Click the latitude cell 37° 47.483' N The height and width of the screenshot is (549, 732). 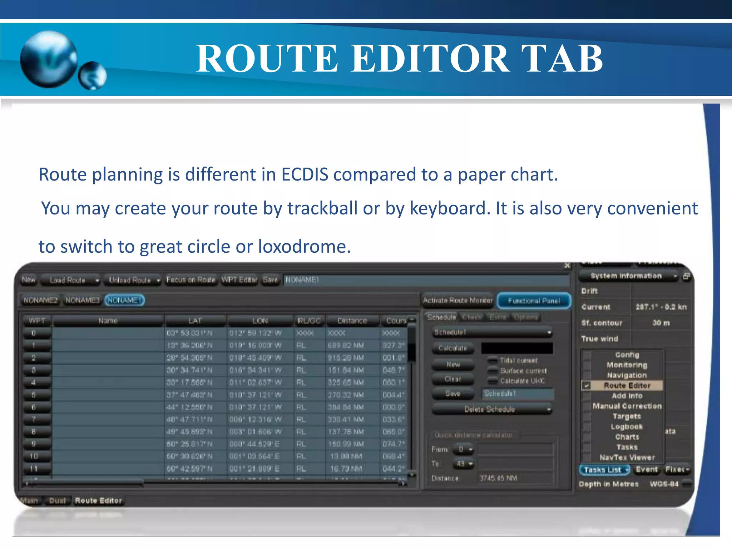pyautogui.click(x=189, y=395)
